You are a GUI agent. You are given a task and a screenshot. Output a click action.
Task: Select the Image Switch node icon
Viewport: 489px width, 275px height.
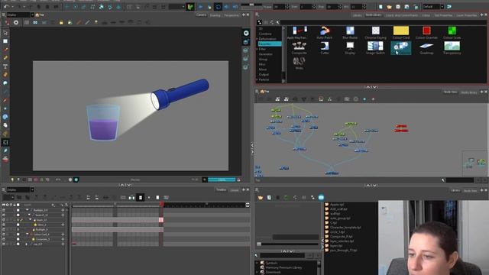click(x=375, y=46)
